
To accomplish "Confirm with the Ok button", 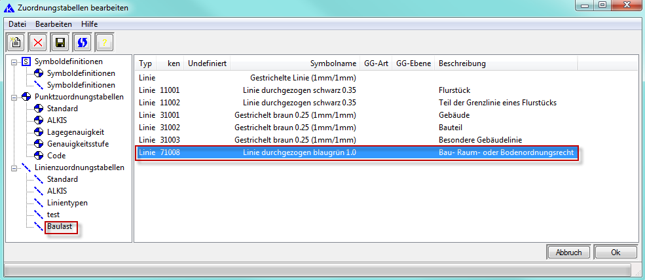I will tap(615, 252).
